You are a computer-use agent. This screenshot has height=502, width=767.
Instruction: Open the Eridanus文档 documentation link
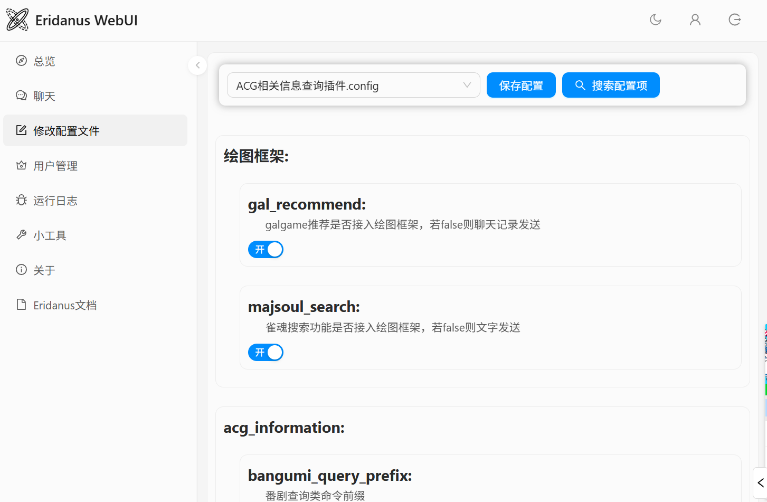tap(65, 305)
